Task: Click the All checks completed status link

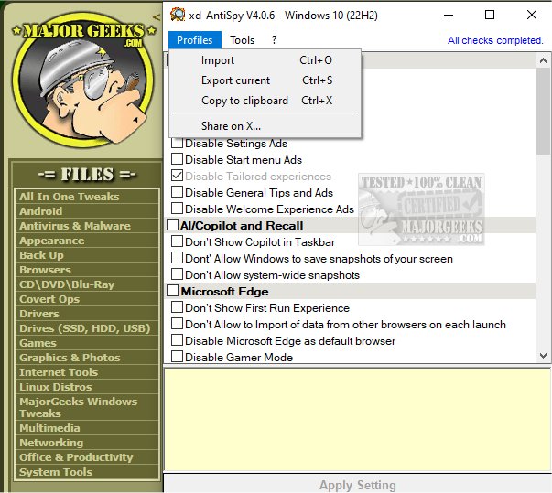Action: tap(495, 40)
